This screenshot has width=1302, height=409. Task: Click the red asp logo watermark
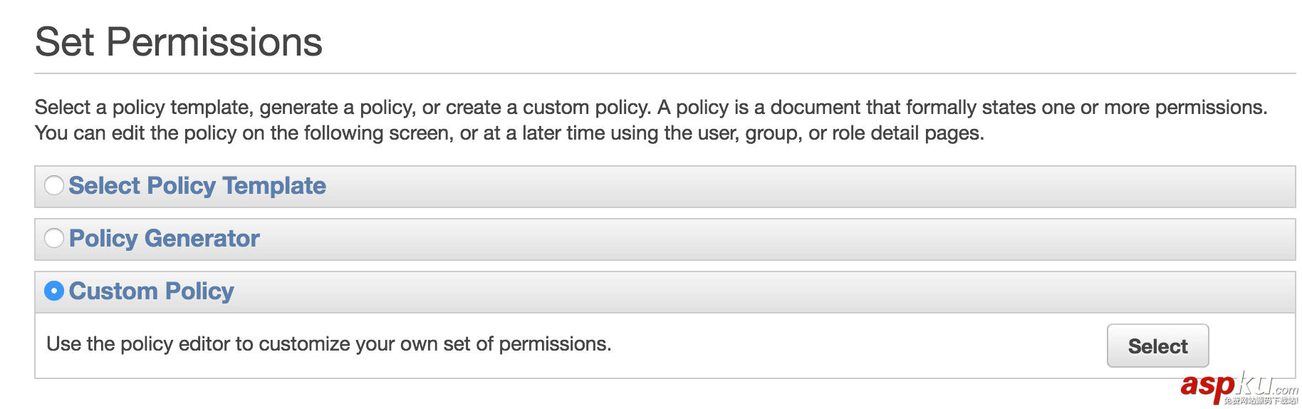tap(1207, 387)
